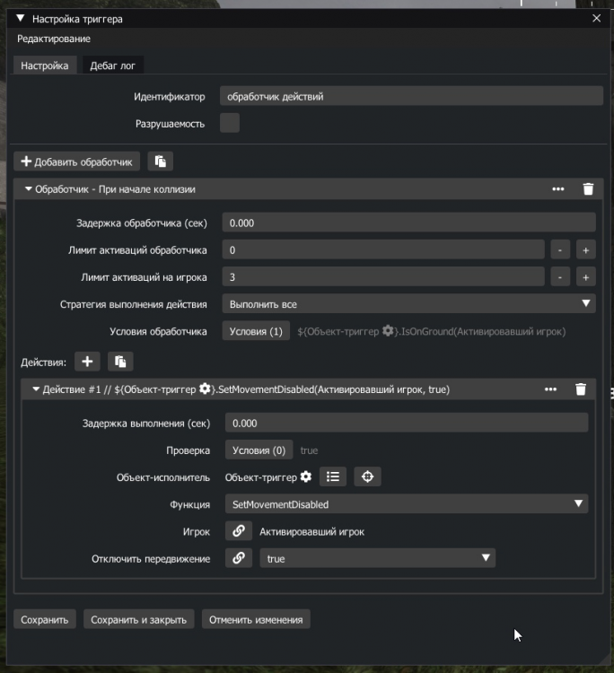Toggle the Разрушаемость checkbox
Image resolution: width=614 pixels, height=673 pixels.
[x=230, y=124]
